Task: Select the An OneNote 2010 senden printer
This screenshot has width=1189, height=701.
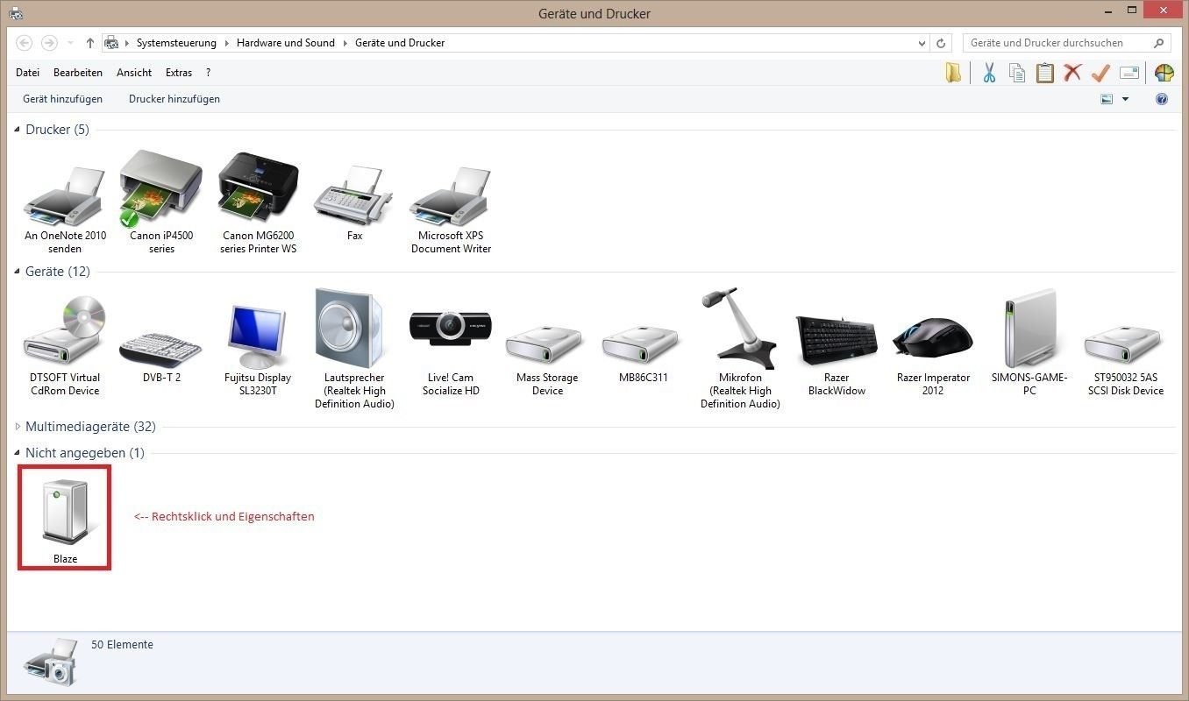Action: coord(65,209)
